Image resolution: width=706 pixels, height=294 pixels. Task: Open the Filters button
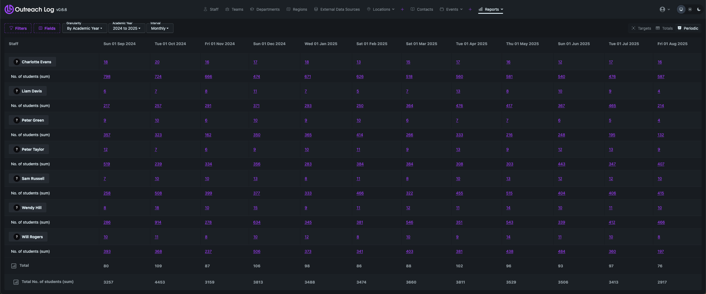[18, 28]
